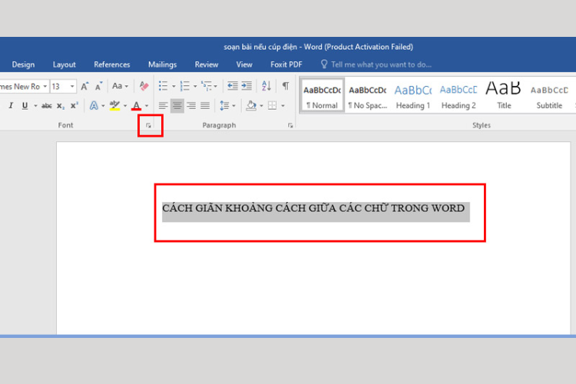Decrease paragraph indent
The height and width of the screenshot is (384, 576).
pos(233,86)
